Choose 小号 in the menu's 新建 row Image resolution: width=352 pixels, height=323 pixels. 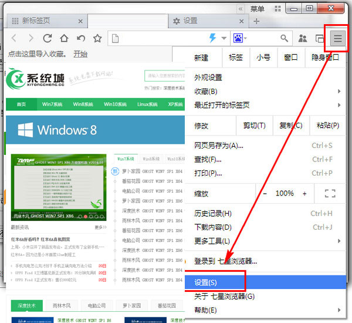(263, 58)
